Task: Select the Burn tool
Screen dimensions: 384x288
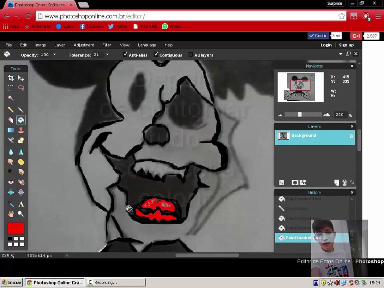Action: pyautogui.click(x=21, y=172)
